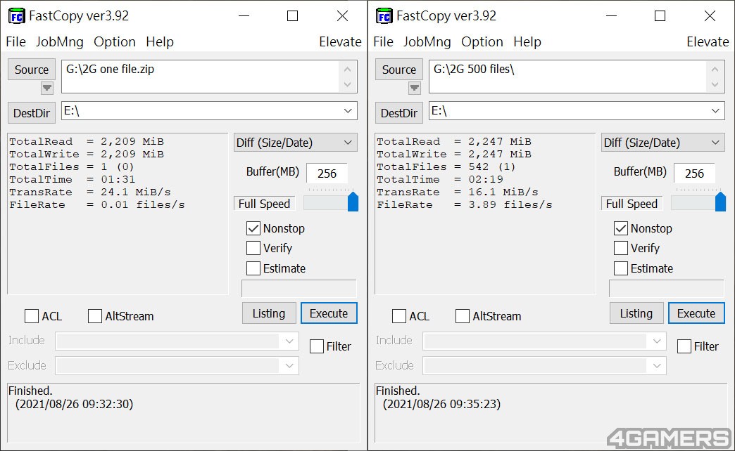The image size is (735, 451).
Task: Enable Verify in right window
Action: tap(621, 248)
